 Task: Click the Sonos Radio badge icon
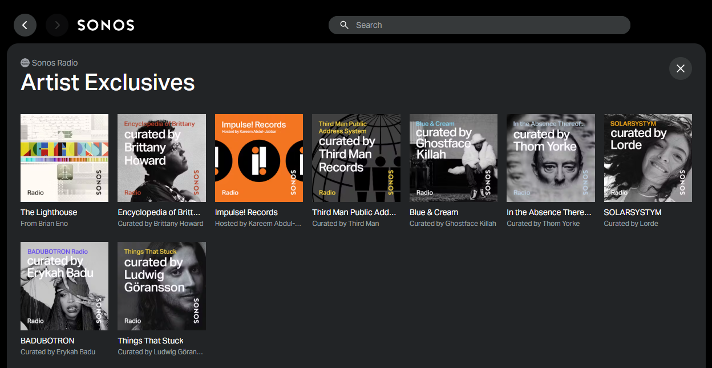point(25,63)
